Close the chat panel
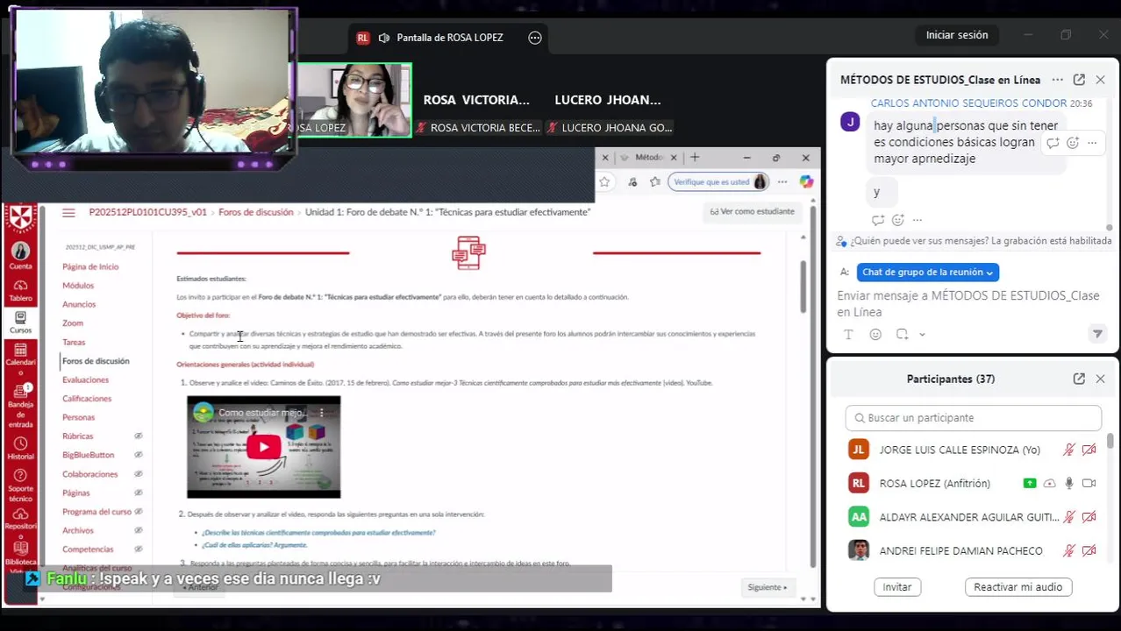 (x=1100, y=80)
